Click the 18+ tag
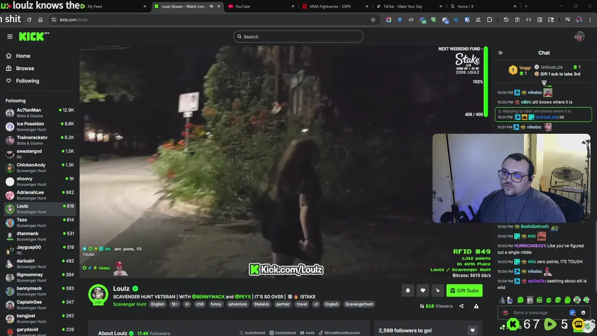Viewport: 597px width, 336px height. coord(174,304)
